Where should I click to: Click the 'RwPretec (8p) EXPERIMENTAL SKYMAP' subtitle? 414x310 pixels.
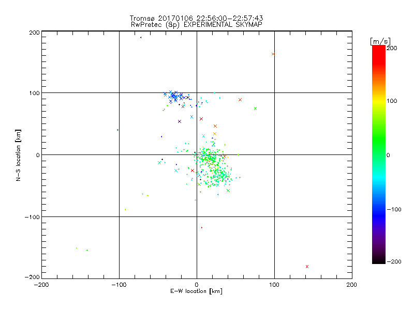point(197,24)
